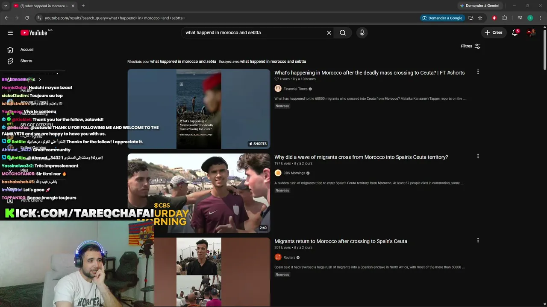Open the Reuters channel avatar
The image size is (547, 307).
278,257
